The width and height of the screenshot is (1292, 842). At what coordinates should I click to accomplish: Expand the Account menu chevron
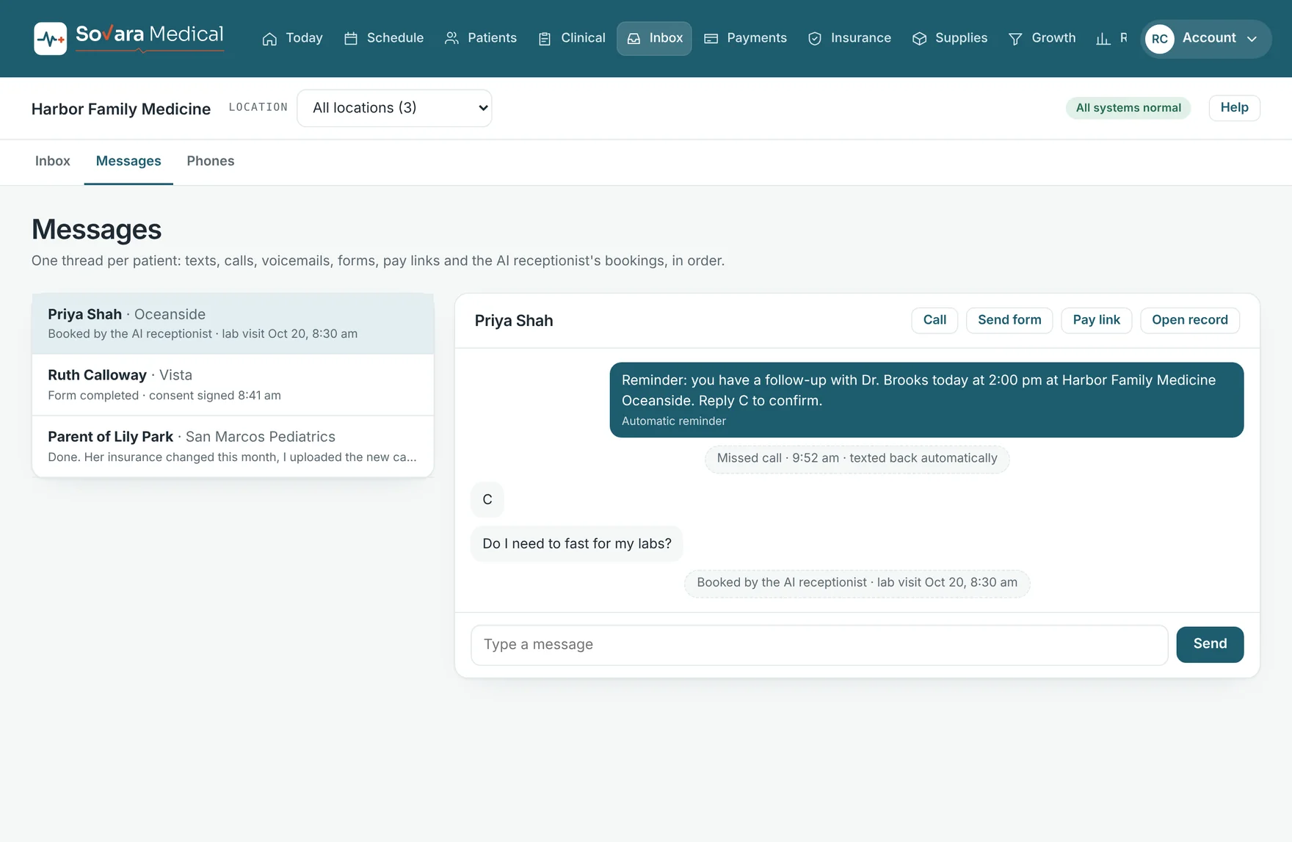(x=1252, y=39)
